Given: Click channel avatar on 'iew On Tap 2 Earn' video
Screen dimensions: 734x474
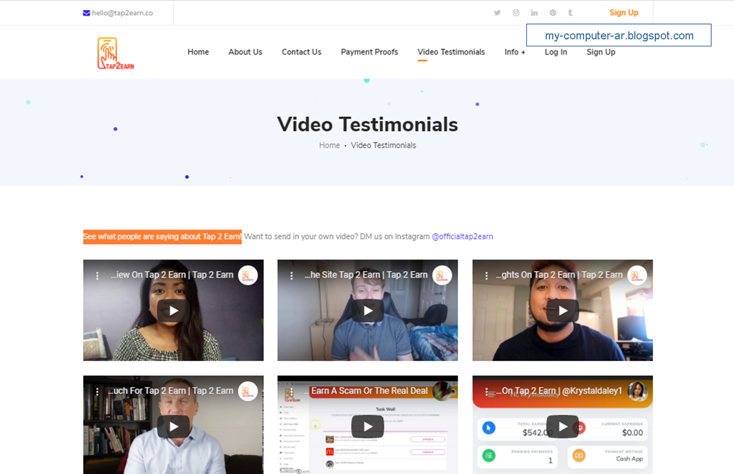Looking at the screenshot, I should coord(248,276).
